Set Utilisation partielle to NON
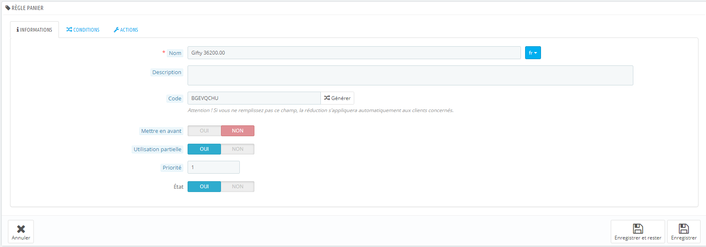 coord(238,149)
